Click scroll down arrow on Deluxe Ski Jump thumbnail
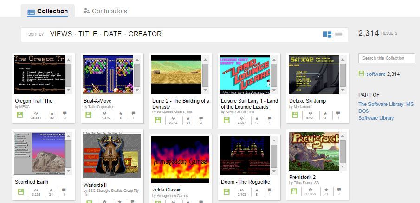Screen dimensions: 420x203 point(342,91)
